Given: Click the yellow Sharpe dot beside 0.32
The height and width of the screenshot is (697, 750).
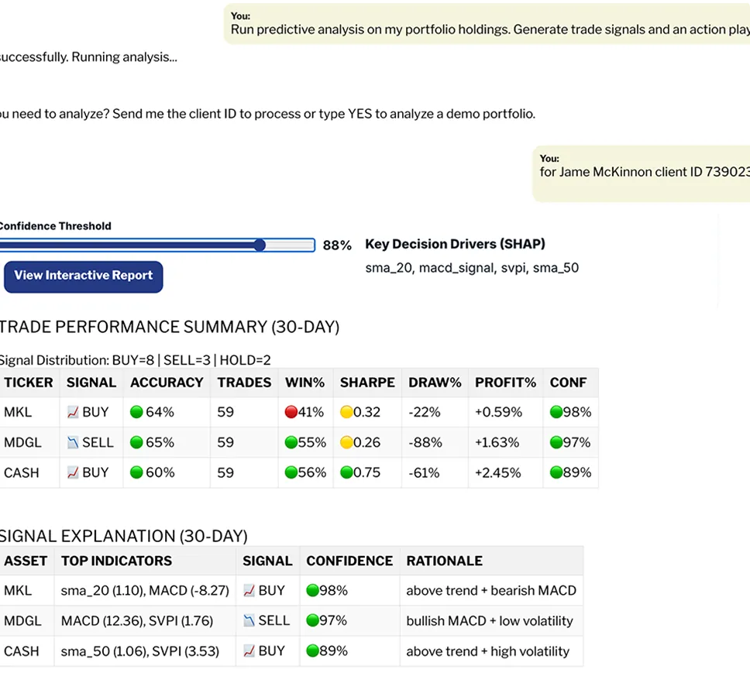Looking at the screenshot, I should (346, 412).
